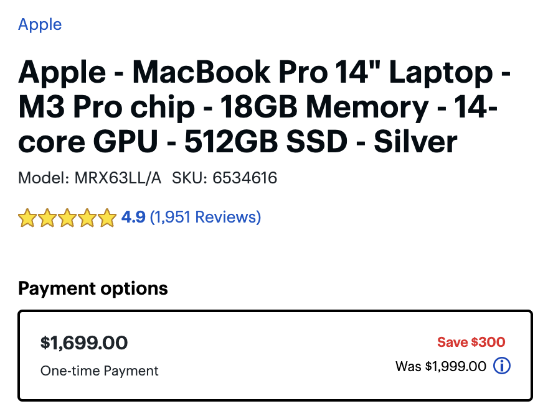Click the third rating star
The image size is (548, 419).
pyautogui.click(x=67, y=218)
